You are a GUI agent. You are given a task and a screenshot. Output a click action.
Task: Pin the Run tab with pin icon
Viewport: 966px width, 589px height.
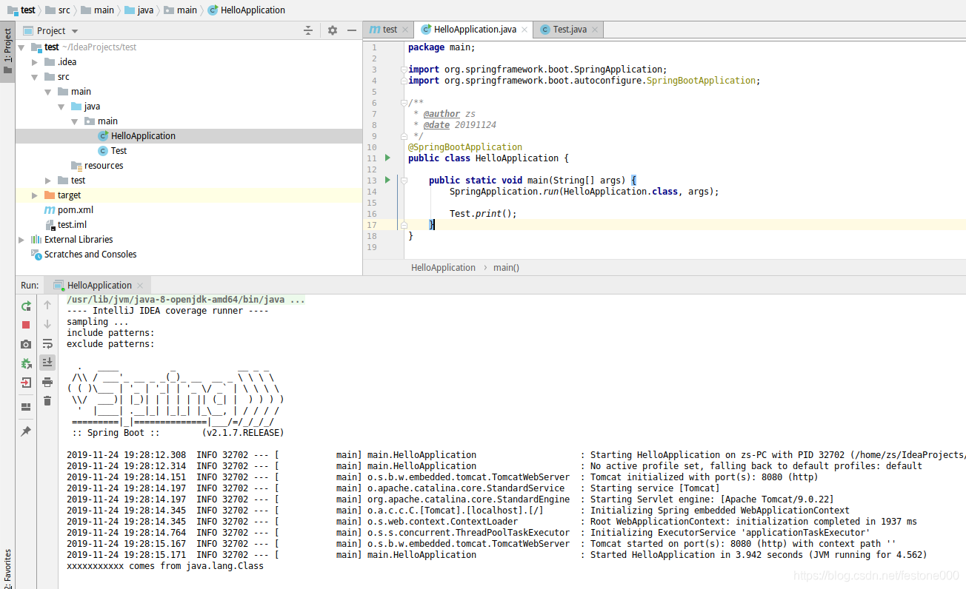click(26, 431)
